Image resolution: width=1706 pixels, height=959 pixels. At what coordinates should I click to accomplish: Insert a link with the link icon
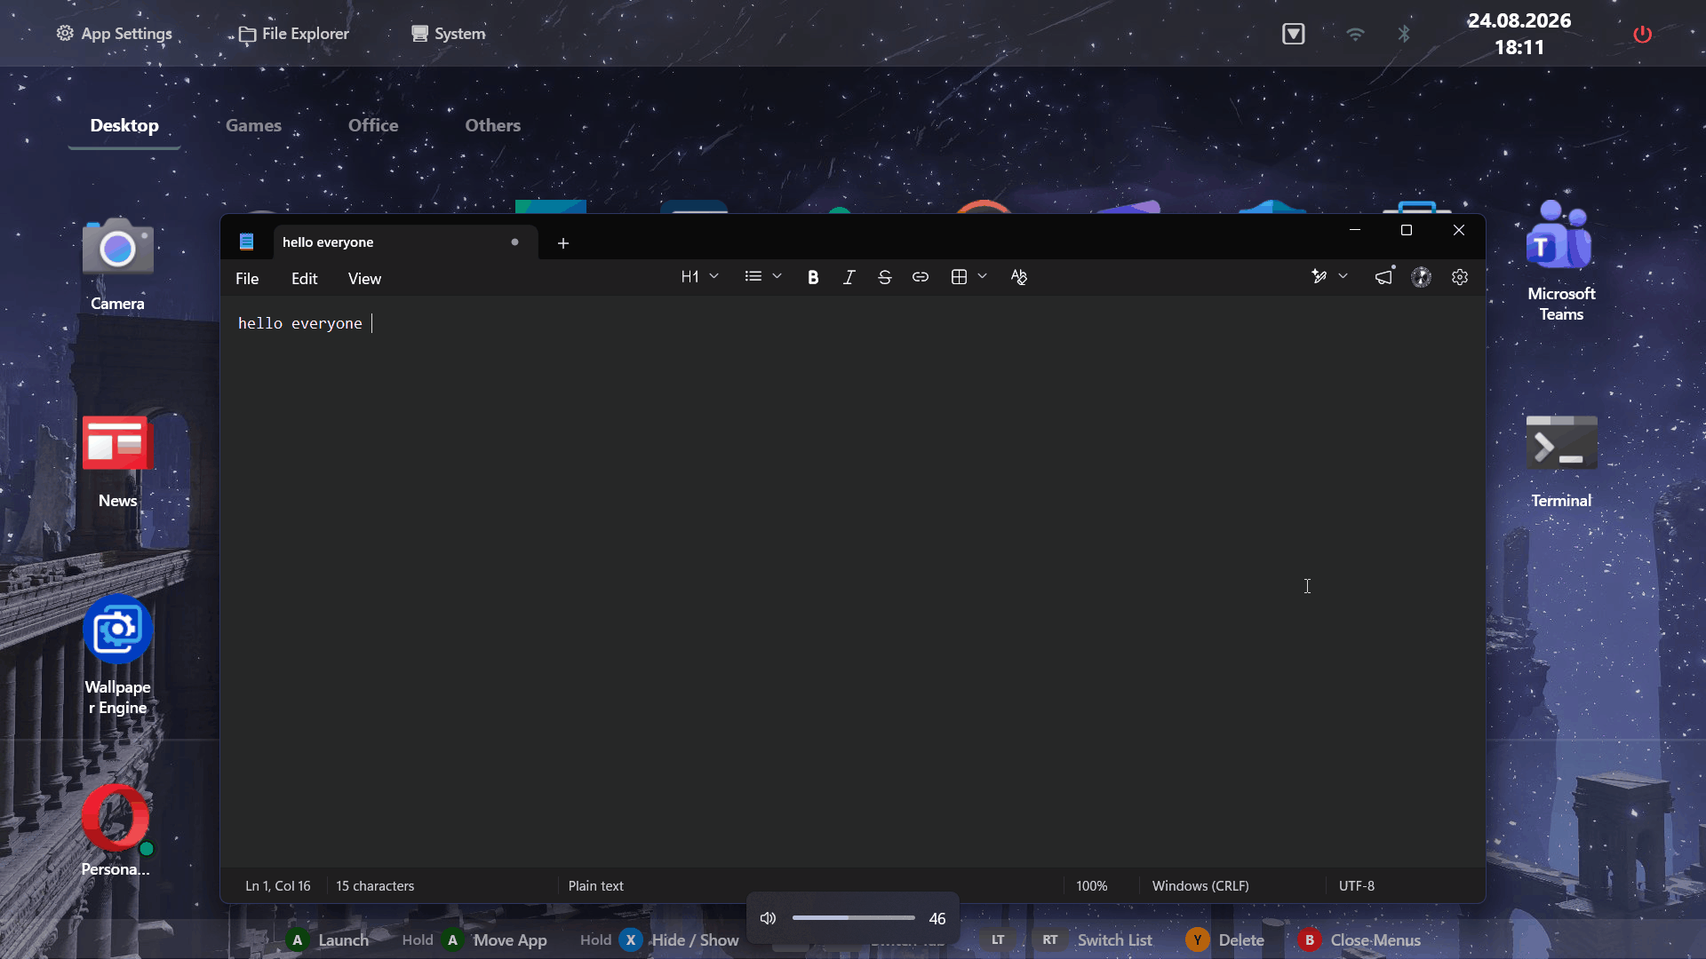[x=921, y=277]
